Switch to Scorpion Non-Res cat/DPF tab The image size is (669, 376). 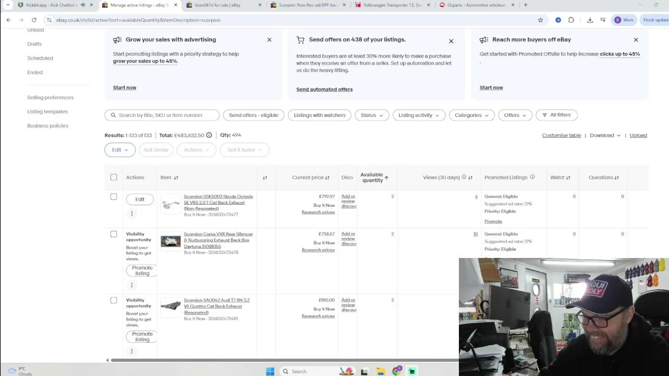click(x=308, y=5)
